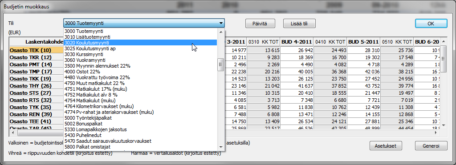
Task: Click dropdown list scrollbar up arrow
Action: pos(221,32)
